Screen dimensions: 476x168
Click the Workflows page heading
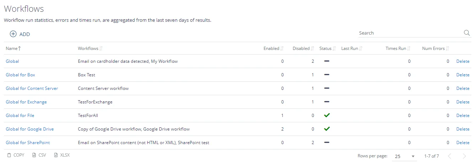pyautogui.click(x=24, y=9)
